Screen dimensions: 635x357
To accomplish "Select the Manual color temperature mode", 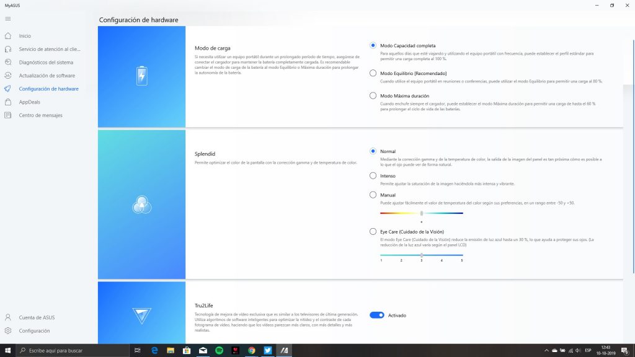I will pos(373,195).
